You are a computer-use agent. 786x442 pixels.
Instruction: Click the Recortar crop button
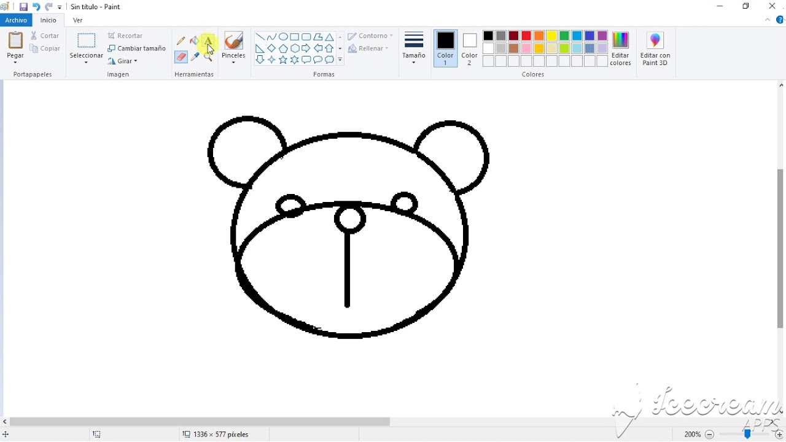125,36
